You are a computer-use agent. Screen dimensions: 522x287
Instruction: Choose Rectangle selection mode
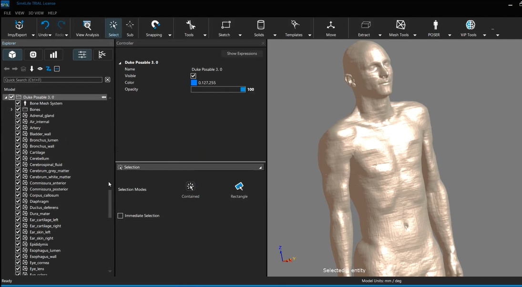pos(239,186)
